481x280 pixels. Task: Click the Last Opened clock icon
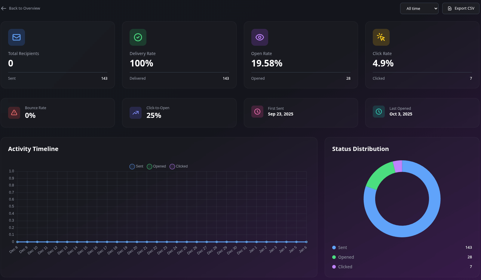pyautogui.click(x=379, y=112)
